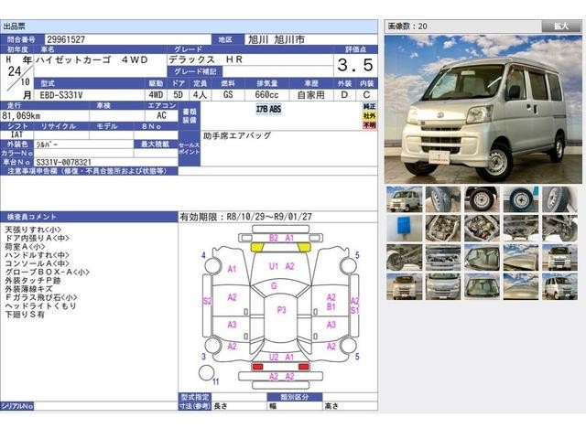Click the left red taillight on diagram
Image resolution: width=586 pixels, height=439 pixels.
pyautogui.click(x=257, y=367)
